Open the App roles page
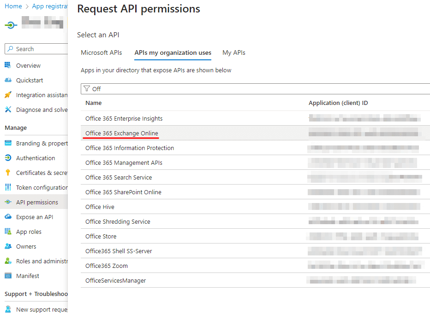Screen dimensions: 430x313 (x=29, y=232)
